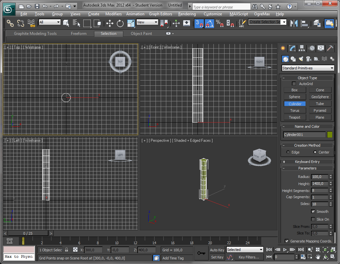The height and width of the screenshot is (264, 340).
Task: Uncheck the Smooth option
Action: [x=314, y=211]
